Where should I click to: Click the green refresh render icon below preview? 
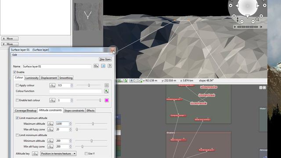[x=126, y=81]
